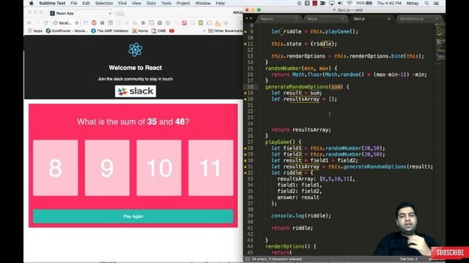Viewport: 469px width, 263px height.
Task: Click the React atom logo
Action: (x=135, y=50)
